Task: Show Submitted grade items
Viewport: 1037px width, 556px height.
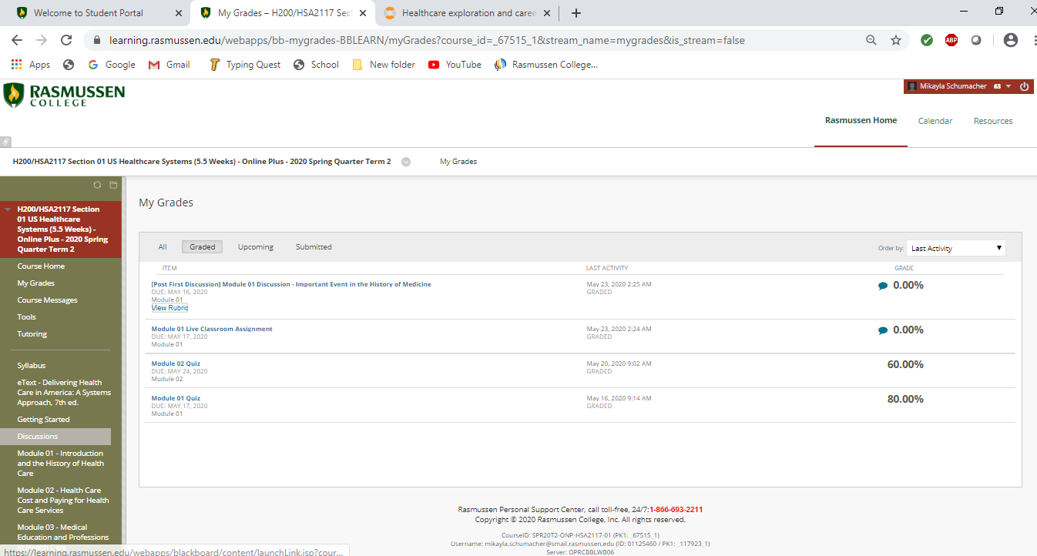Action: (x=314, y=247)
